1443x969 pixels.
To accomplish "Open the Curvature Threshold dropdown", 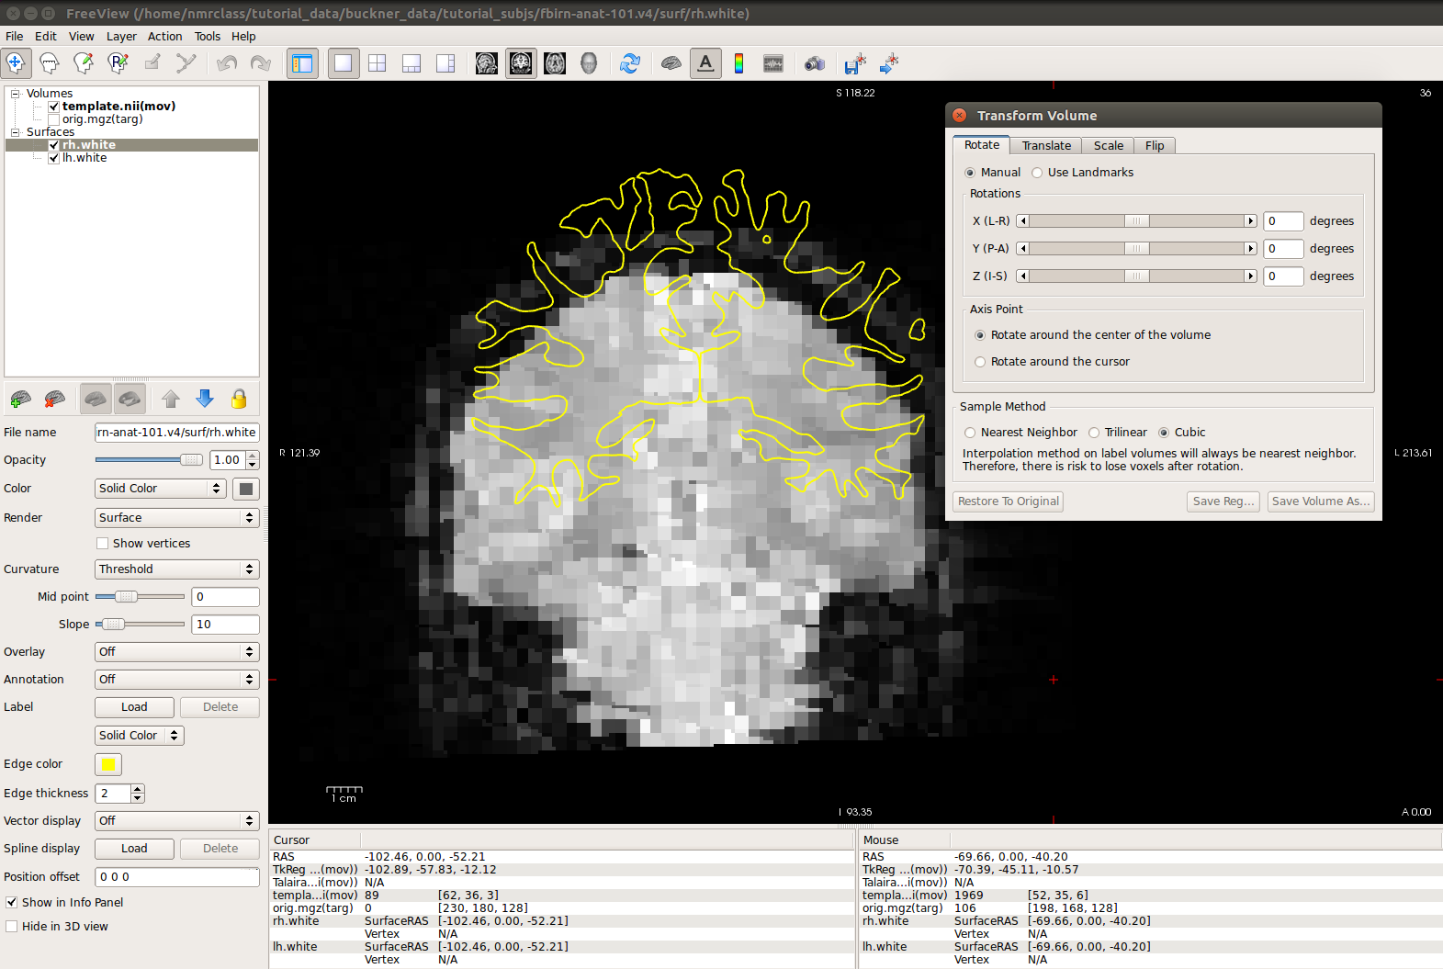I will pos(176,569).
